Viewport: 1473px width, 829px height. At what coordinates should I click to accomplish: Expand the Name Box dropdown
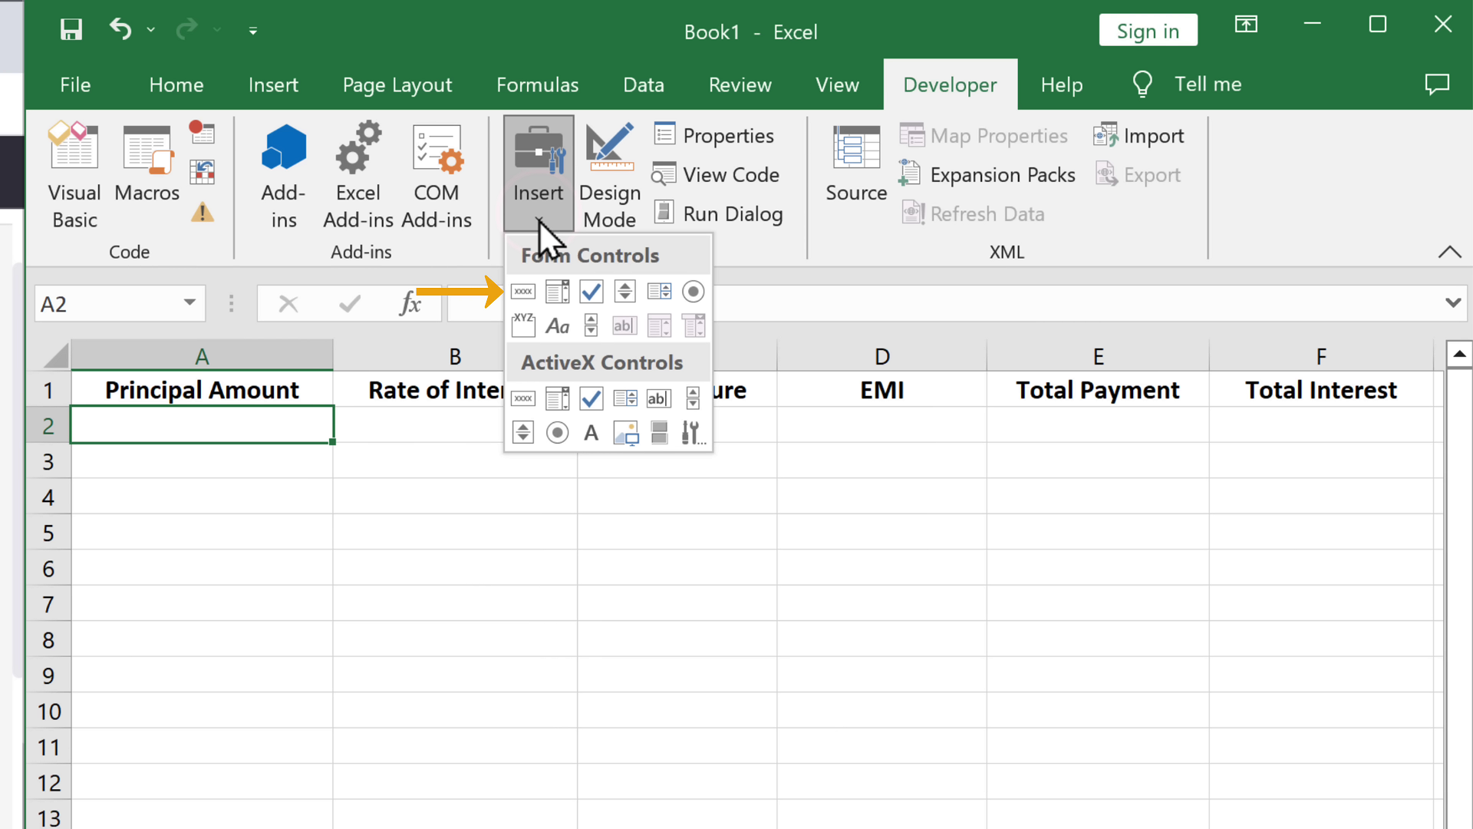pyautogui.click(x=189, y=303)
